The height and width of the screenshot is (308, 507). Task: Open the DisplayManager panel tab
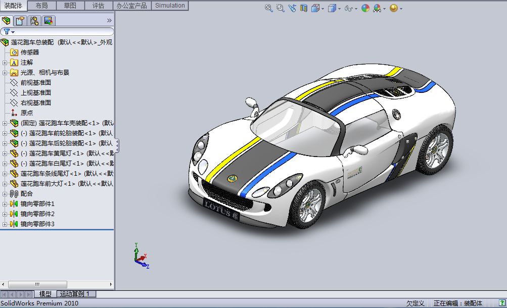coord(49,21)
